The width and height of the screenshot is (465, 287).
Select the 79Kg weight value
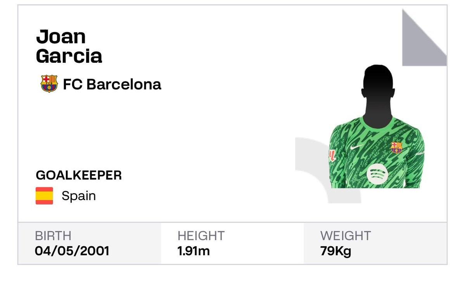tap(335, 251)
